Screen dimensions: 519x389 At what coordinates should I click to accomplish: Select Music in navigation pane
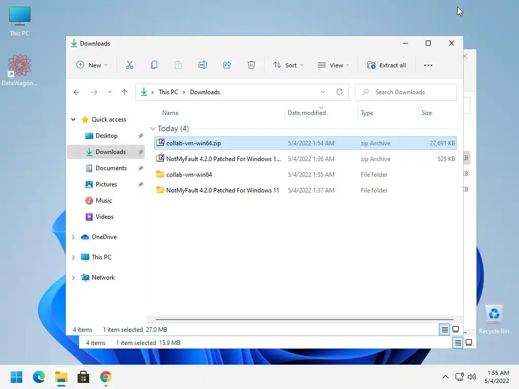coord(106,201)
